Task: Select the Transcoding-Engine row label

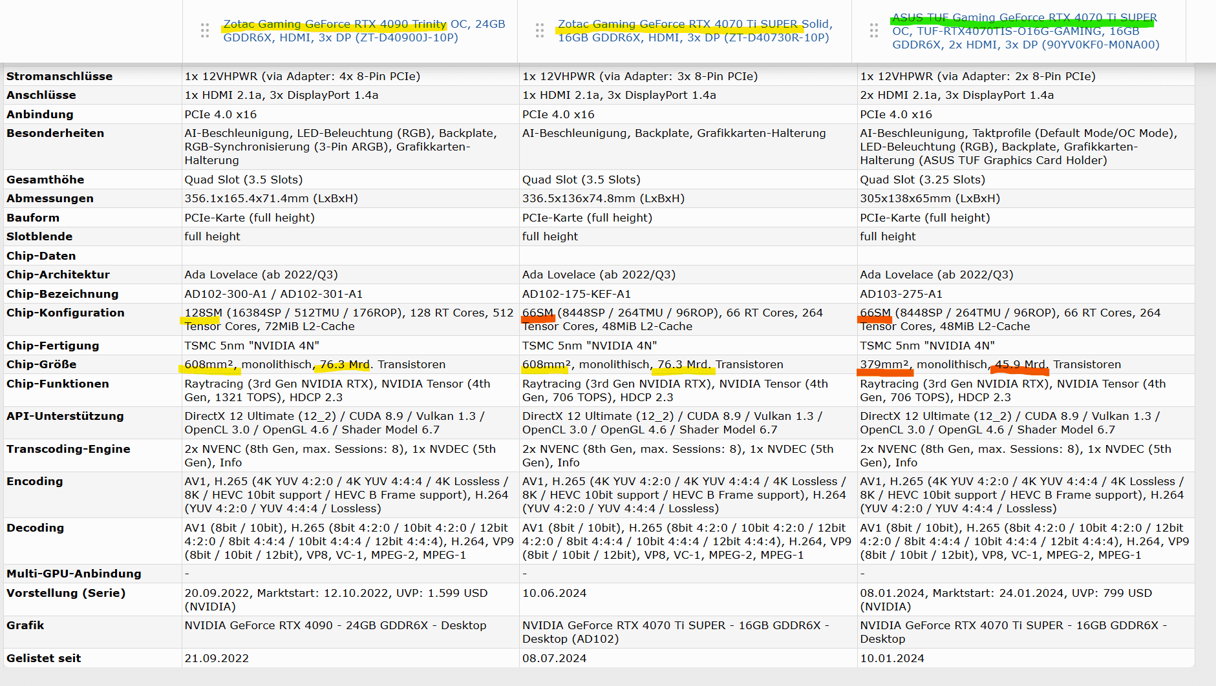Action: (69, 449)
